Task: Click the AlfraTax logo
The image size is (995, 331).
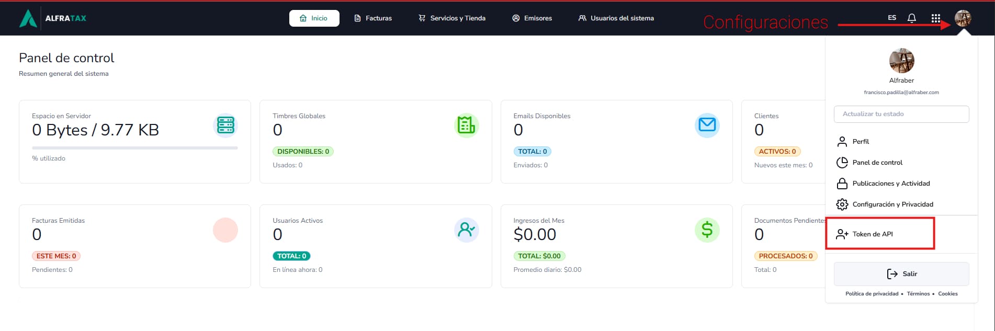Action: (53, 18)
